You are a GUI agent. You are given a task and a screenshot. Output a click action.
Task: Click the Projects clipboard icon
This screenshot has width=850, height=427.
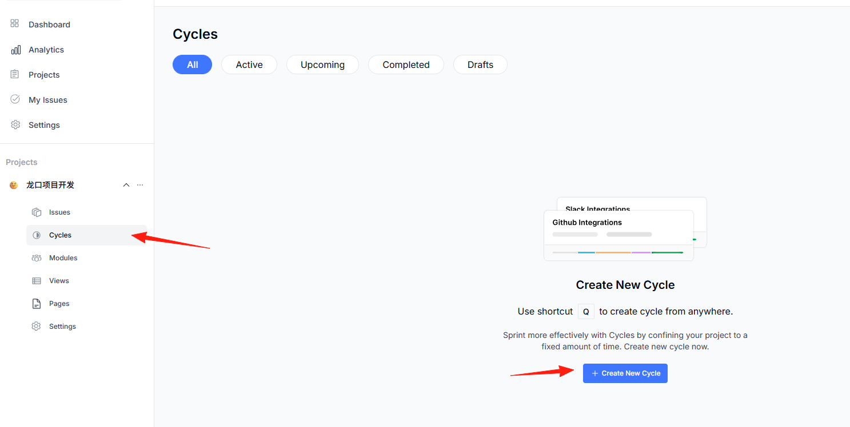coord(15,74)
